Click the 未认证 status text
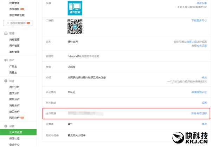 (x=71, y=92)
